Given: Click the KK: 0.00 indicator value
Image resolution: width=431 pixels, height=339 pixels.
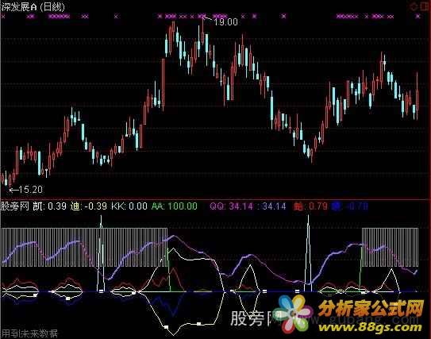Looking at the screenshot, I should click(129, 206).
